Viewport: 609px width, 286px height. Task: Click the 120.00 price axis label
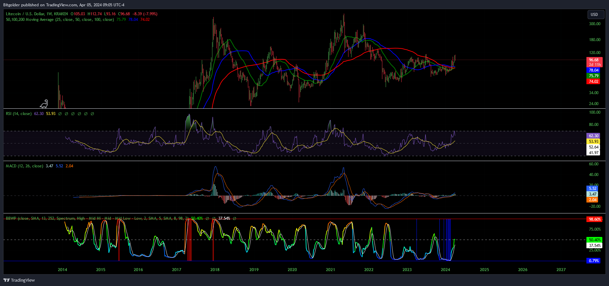595,53
